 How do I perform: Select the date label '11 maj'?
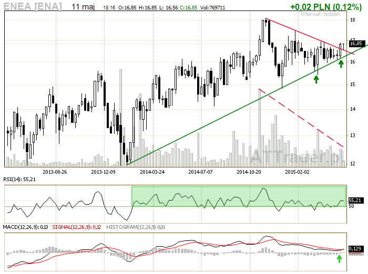83,7
